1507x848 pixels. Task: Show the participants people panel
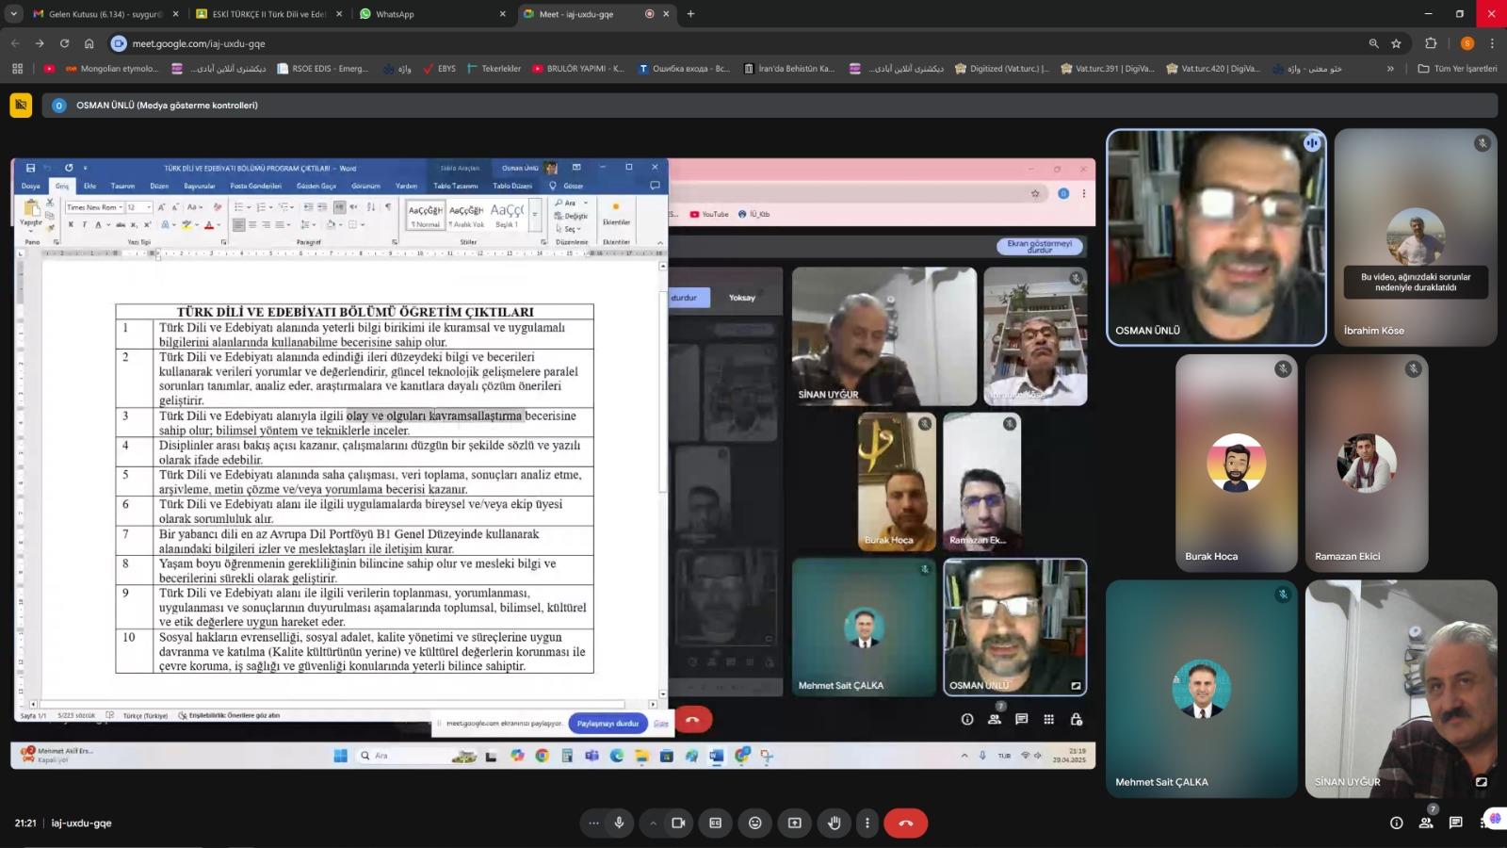(x=1426, y=823)
